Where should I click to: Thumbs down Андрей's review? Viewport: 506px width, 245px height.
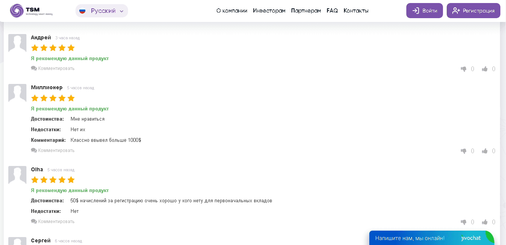464,69
